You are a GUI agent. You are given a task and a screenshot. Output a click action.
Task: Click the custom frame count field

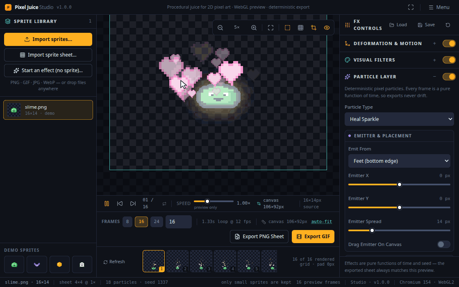point(179,222)
